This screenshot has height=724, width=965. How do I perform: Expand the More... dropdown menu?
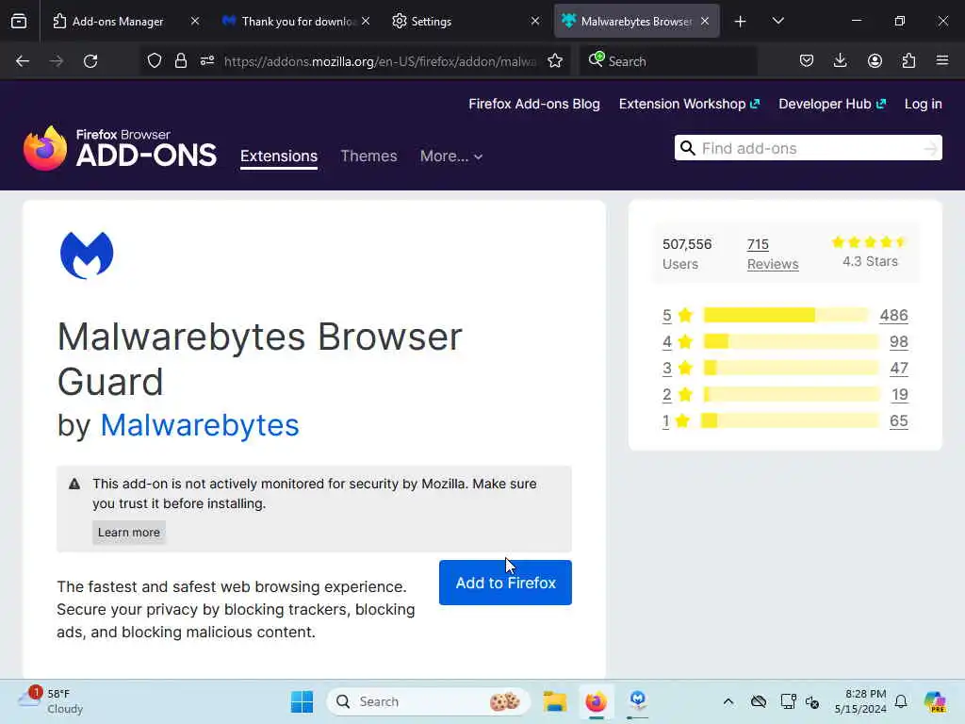pos(451,156)
